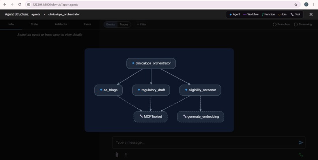Start a call with the phone icon
The width and height of the screenshot is (318, 160).
[x=301, y=155]
